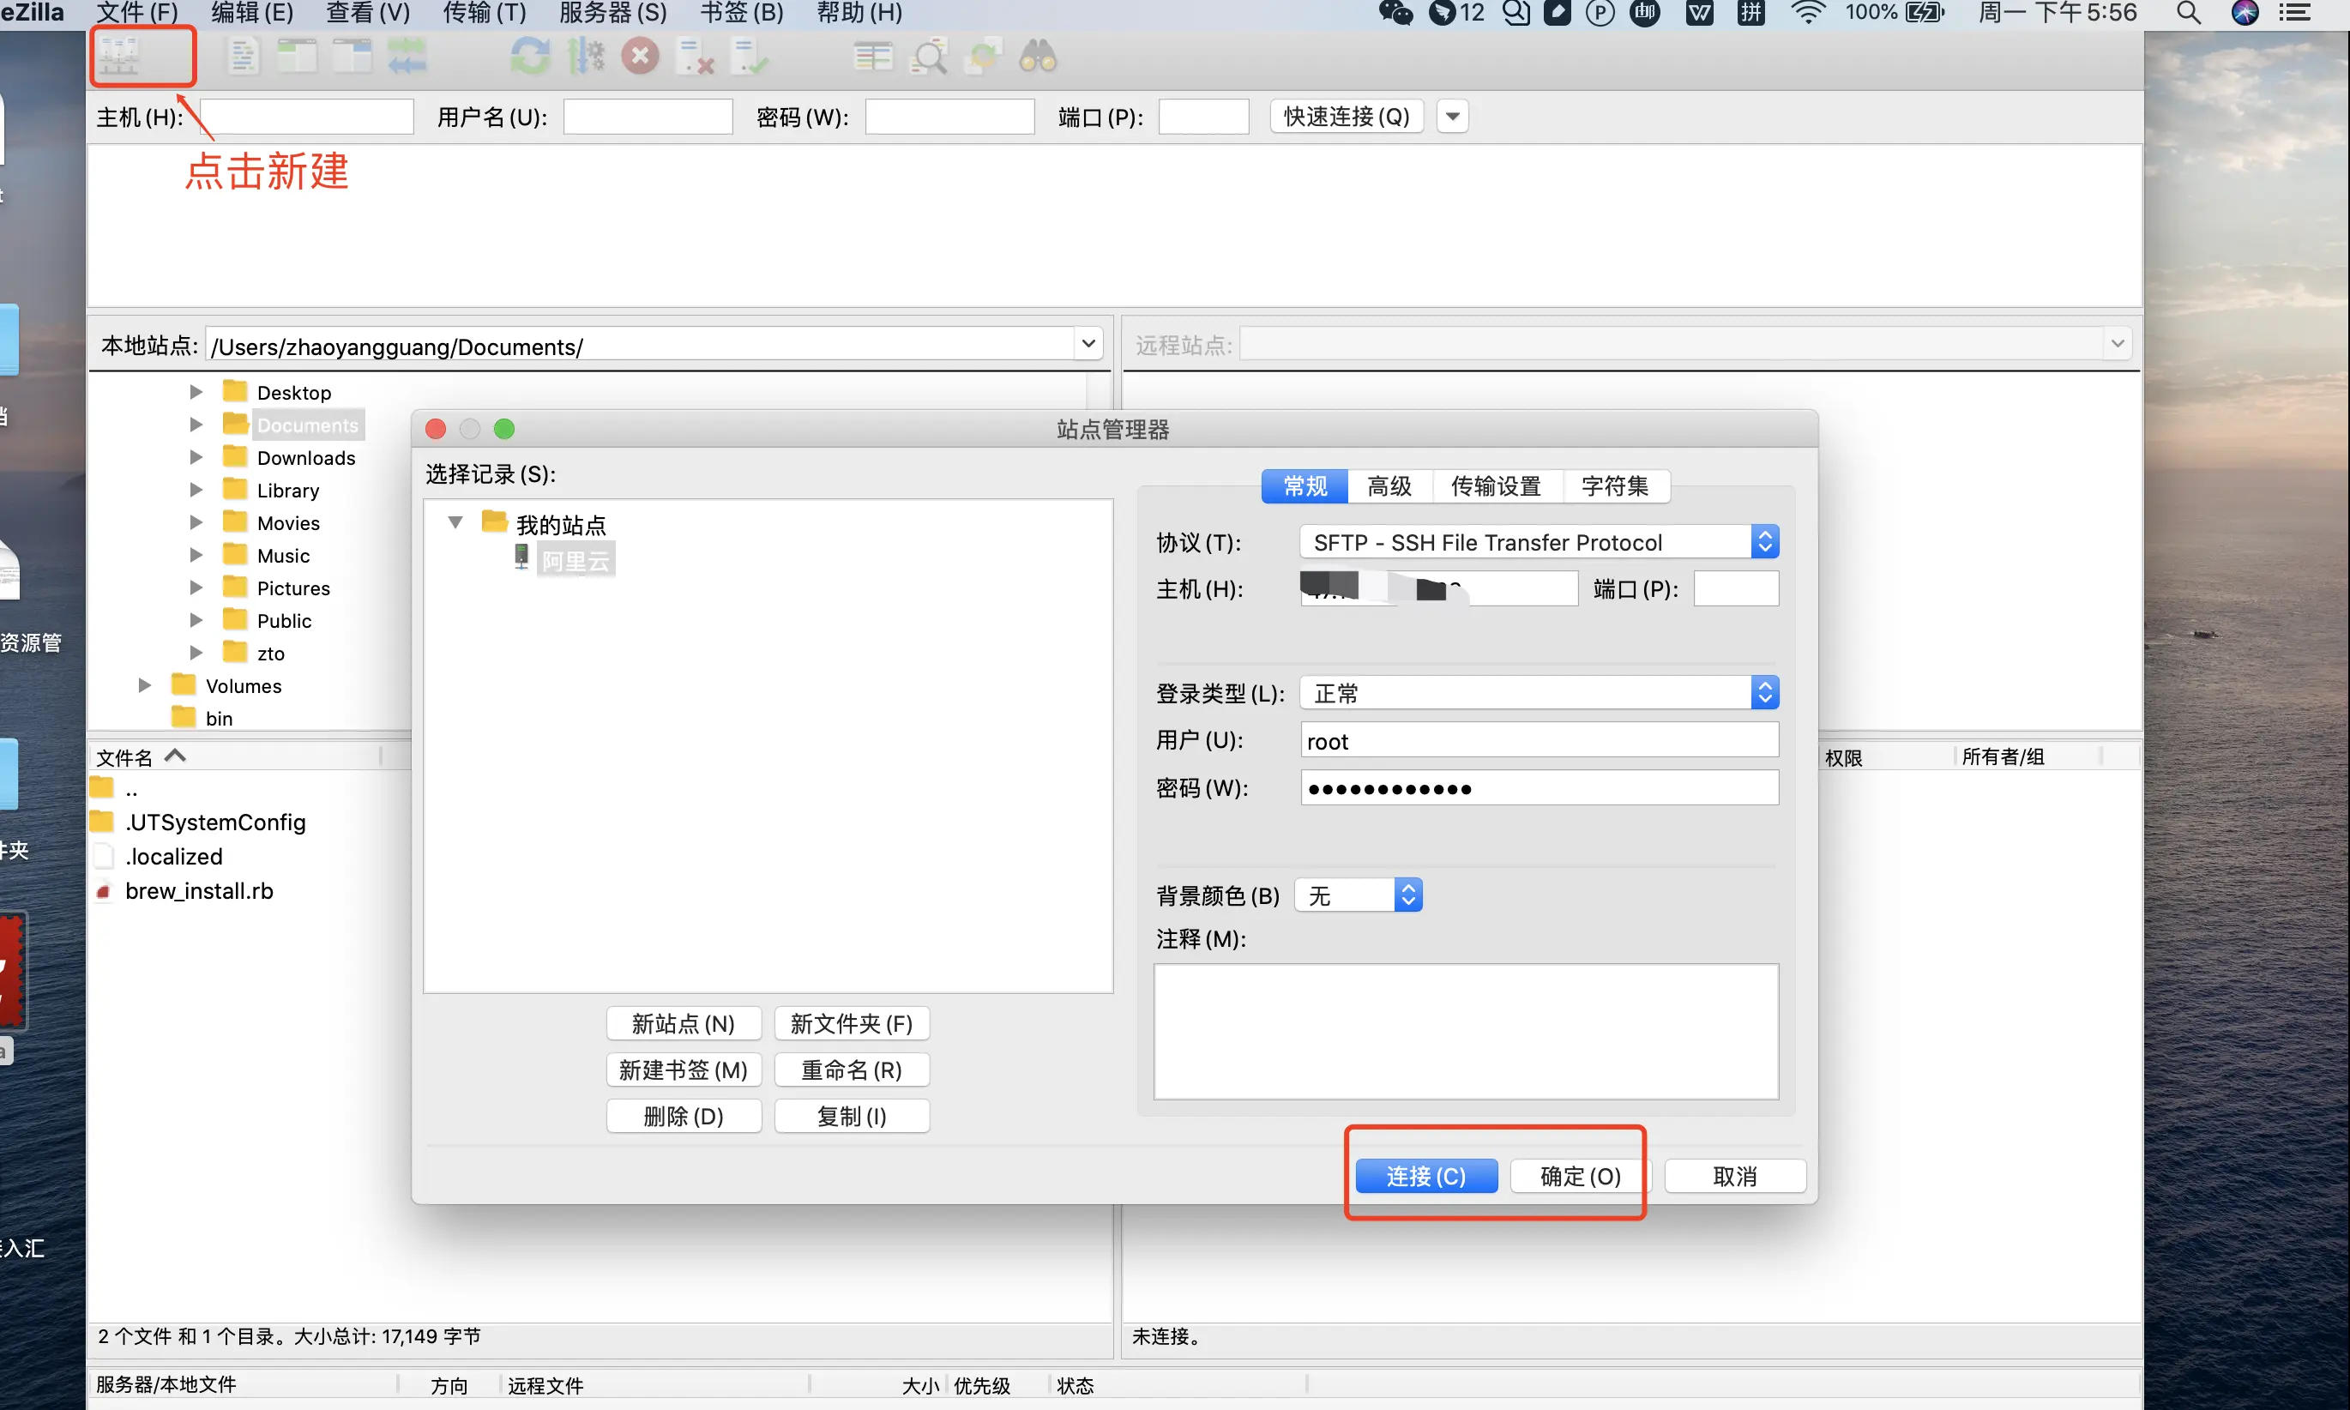Open the 登录类型 logon type dropdown
The width and height of the screenshot is (2350, 1410).
tap(1538, 693)
